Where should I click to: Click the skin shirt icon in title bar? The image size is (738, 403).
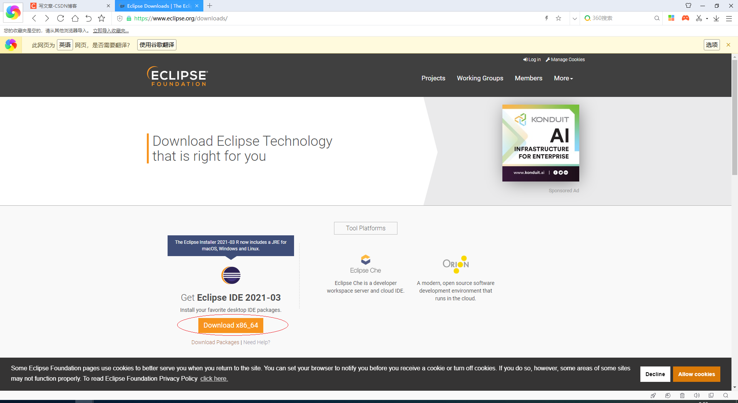[688, 5]
